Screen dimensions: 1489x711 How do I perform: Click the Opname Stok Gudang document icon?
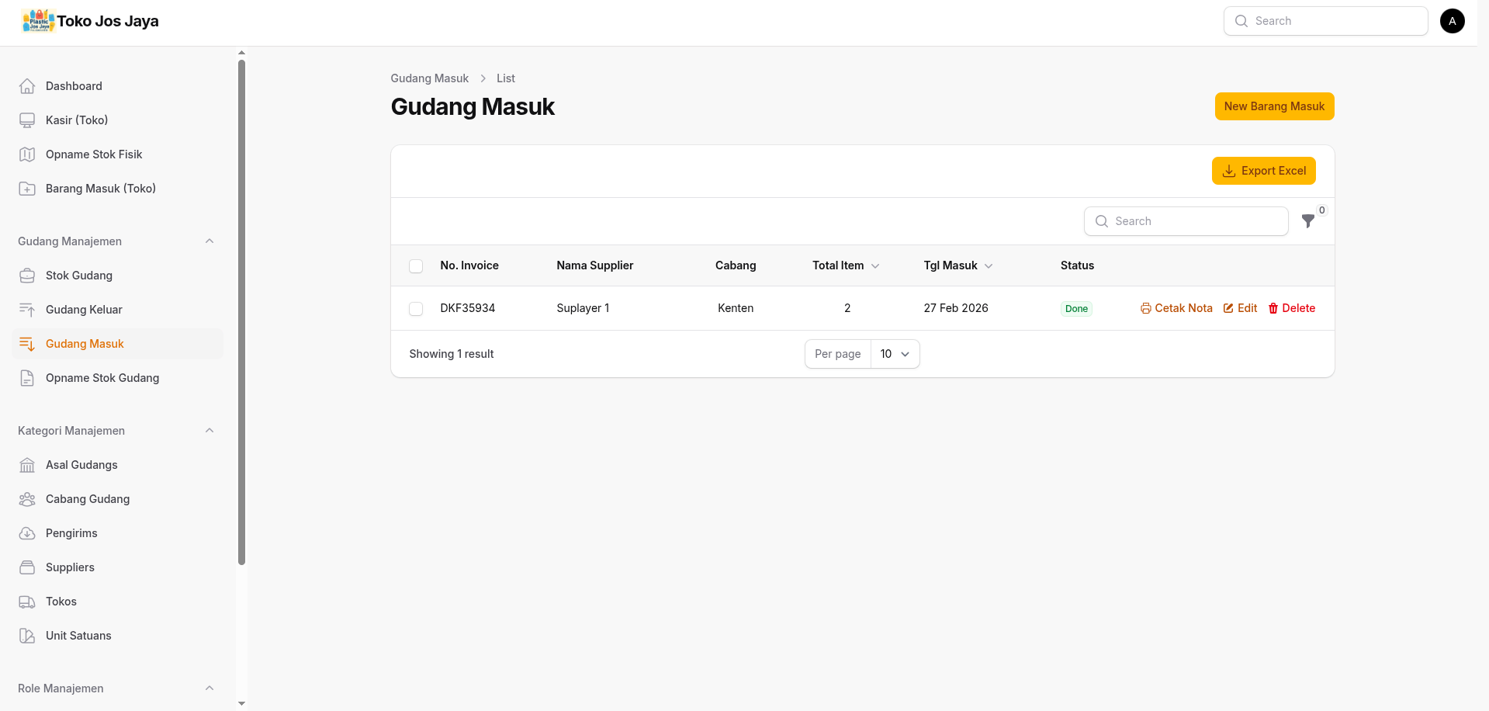click(x=27, y=378)
